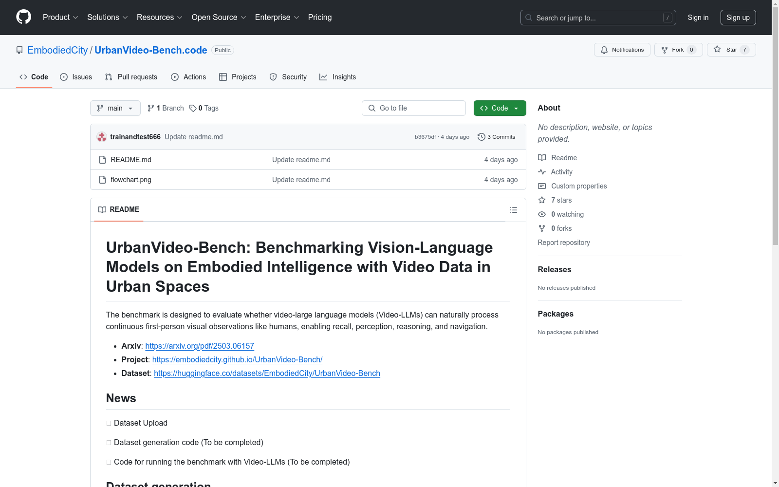Viewport: 779px width, 487px height.
Task: Open the Projects tab
Action: 238,77
